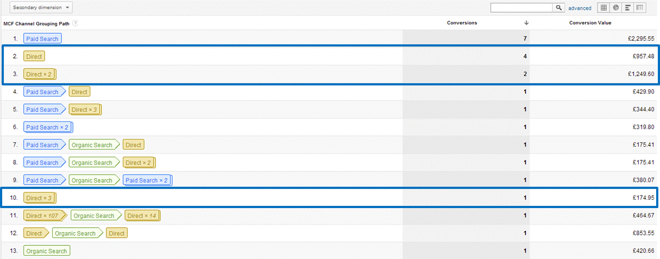Switch to pie chart percentage view
The height and width of the screenshot is (259, 660).
point(616,8)
